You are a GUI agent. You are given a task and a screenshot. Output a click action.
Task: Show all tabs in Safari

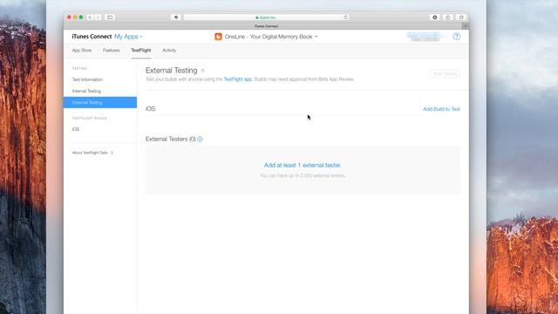click(x=461, y=17)
